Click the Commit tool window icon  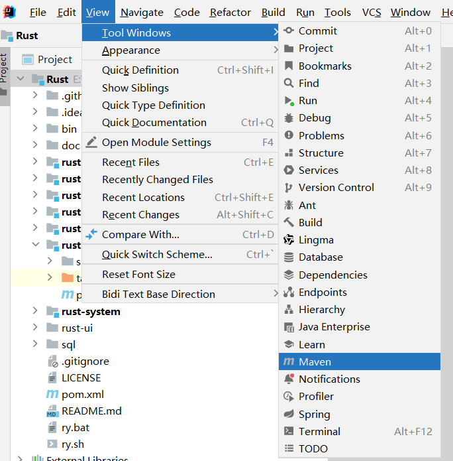pyautogui.click(x=288, y=31)
